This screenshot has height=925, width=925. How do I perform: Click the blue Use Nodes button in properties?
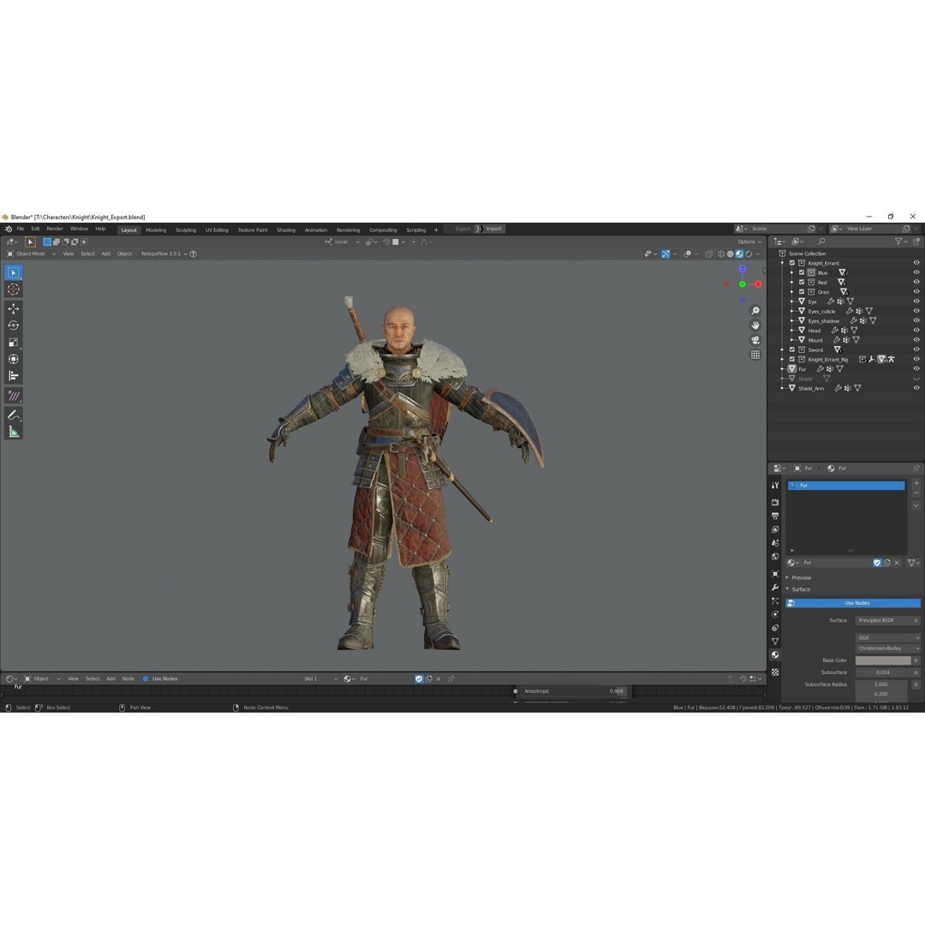coord(853,603)
